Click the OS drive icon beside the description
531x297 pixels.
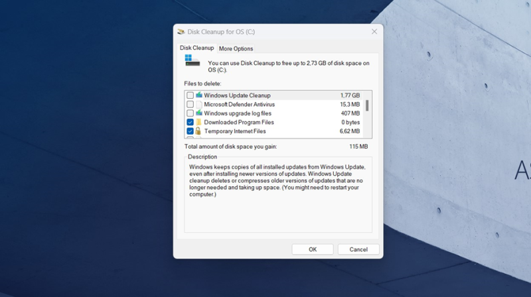click(192, 60)
